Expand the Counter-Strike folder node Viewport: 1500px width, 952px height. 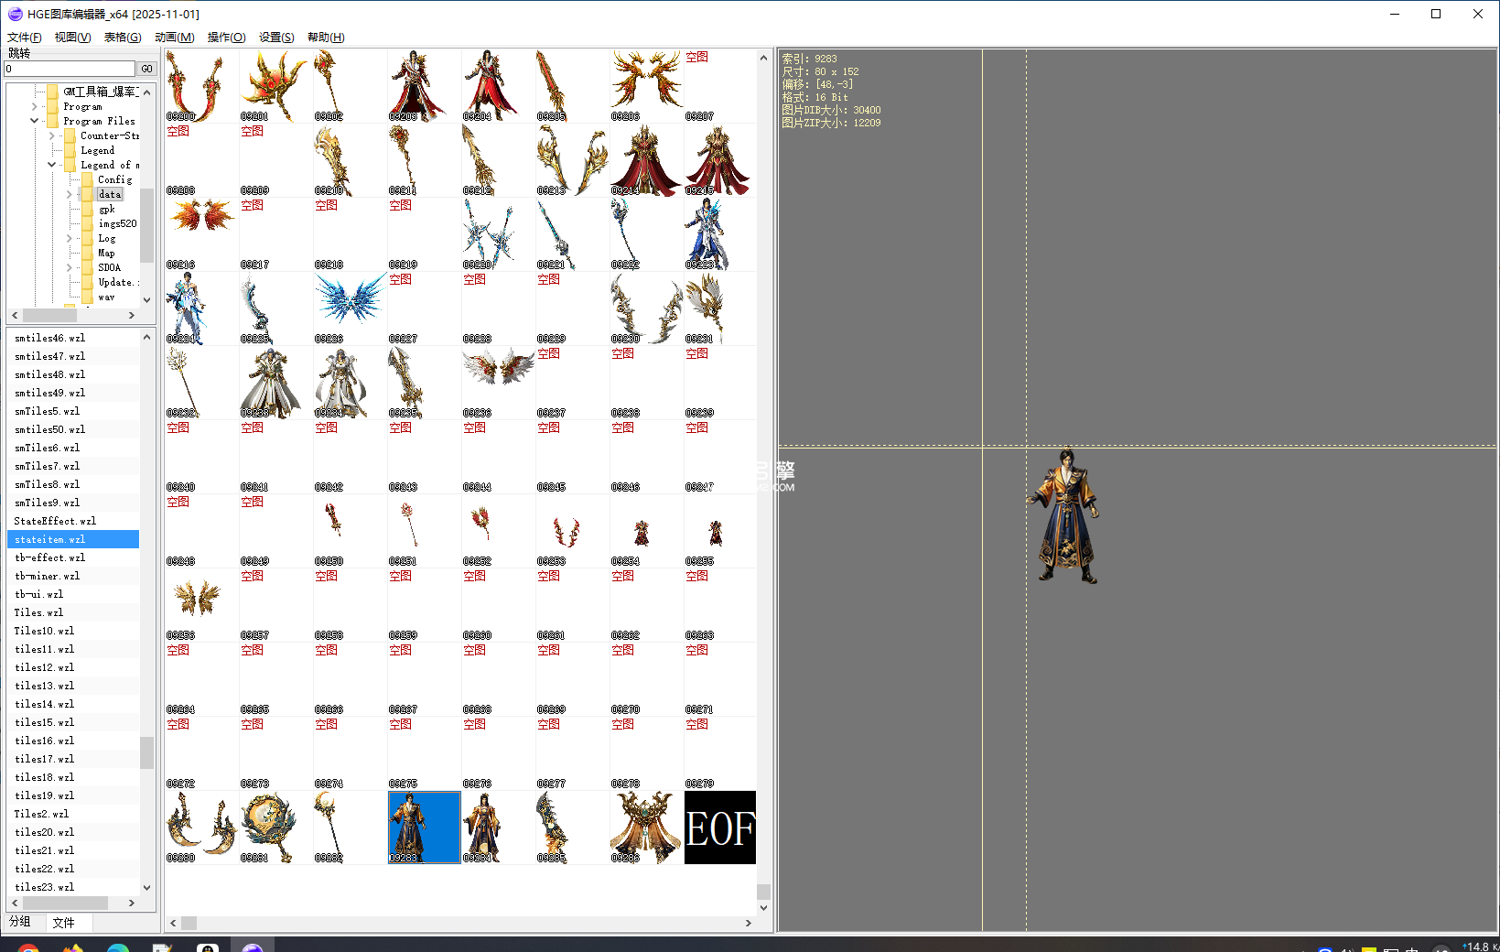[x=52, y=135]
